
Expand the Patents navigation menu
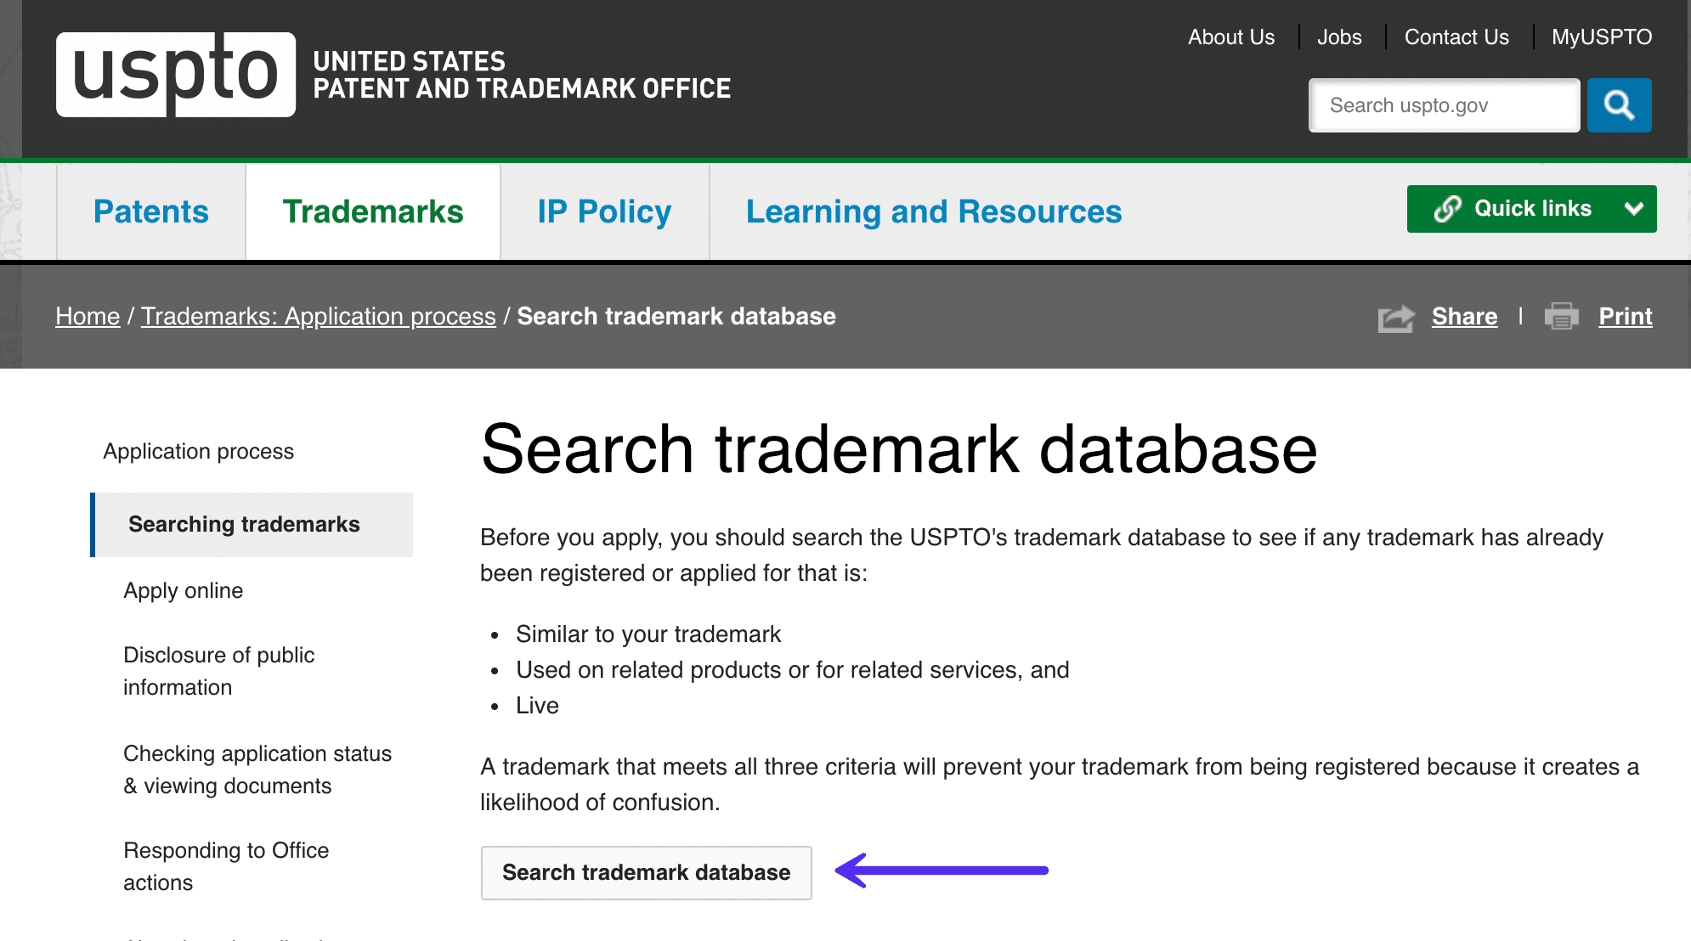pos(150,211)
